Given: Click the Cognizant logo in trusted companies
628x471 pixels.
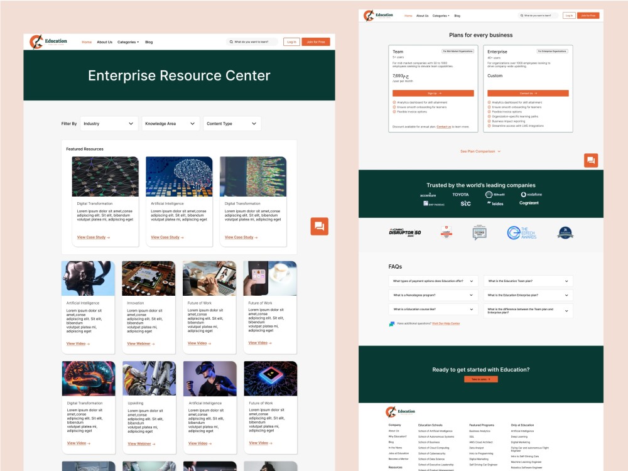Looking at the screenshot, I should point(529,203).
